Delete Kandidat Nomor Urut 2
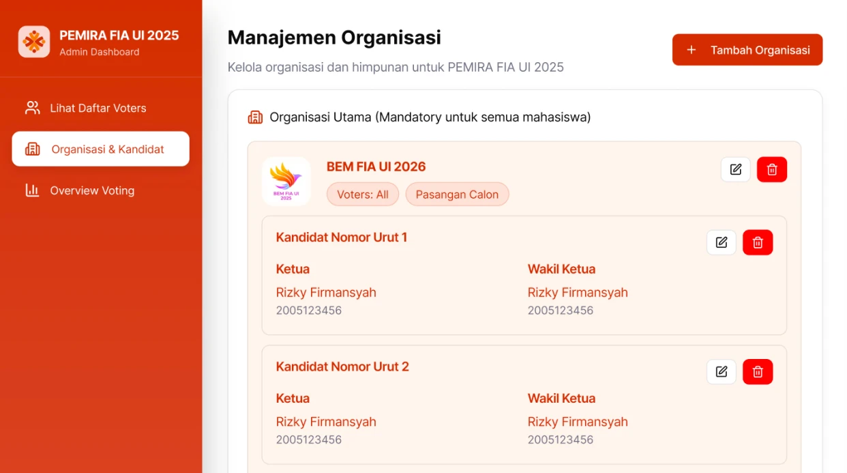 pos(758,372)
